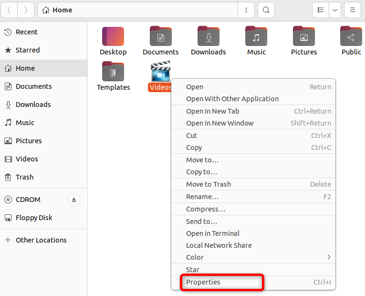Choose Move to Trash
The width and height of the screenshot is (365, 296).
253,184
